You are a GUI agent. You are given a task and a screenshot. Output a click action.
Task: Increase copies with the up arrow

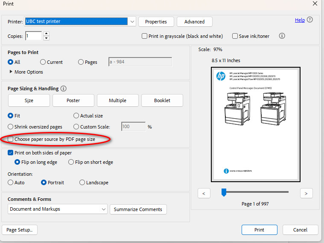pyautogui.click(x=47, y=34)
